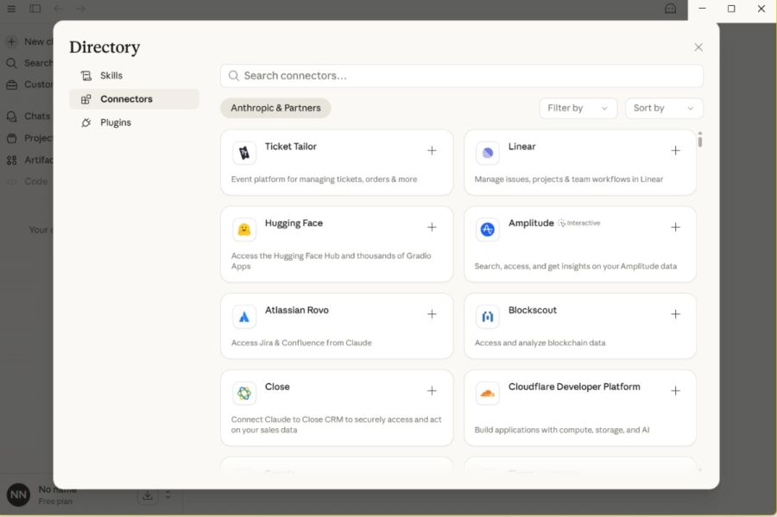
Task: Open the Blockscout connector title
Action: 532,310
